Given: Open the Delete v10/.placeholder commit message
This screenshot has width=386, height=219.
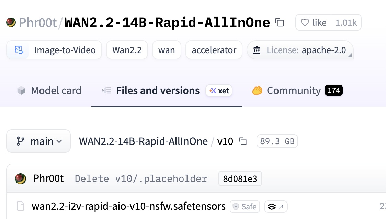Looking at the screenshot, I should pyautogui.click(x=141, y=178).
